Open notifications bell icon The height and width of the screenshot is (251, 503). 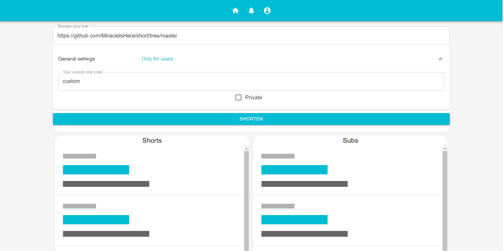point(251,11)
